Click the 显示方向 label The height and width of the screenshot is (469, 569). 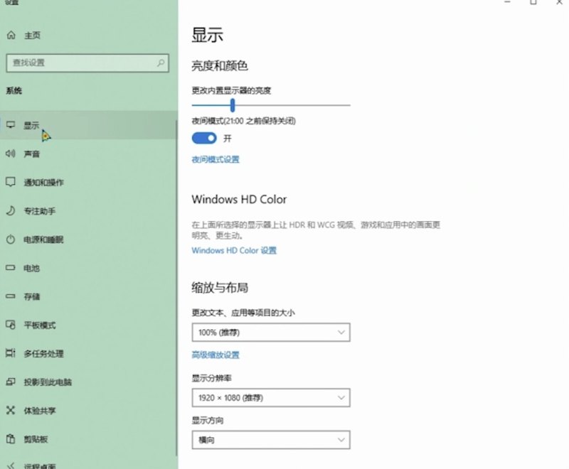click(208, 421)
